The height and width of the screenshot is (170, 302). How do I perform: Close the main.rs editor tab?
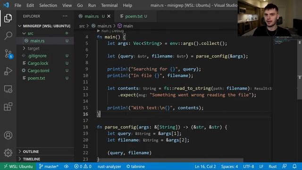(x=109, y=17)
